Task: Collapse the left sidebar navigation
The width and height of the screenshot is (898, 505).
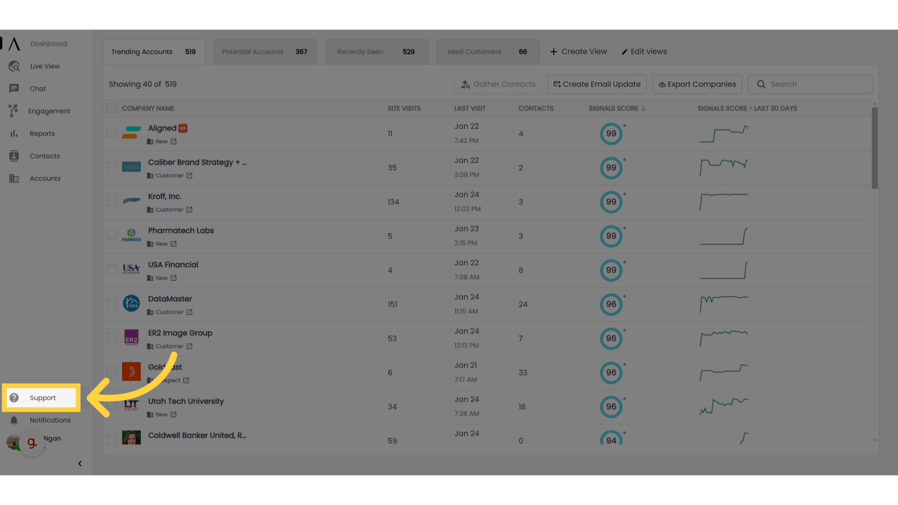Action: 80,463
